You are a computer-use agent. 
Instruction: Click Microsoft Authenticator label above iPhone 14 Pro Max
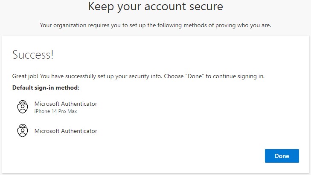[66, 104]
